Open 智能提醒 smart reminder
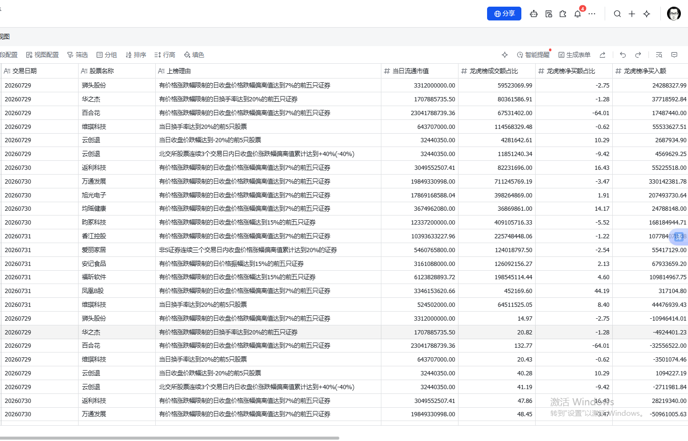The image size is (688, 441). (x=533, y=55)
